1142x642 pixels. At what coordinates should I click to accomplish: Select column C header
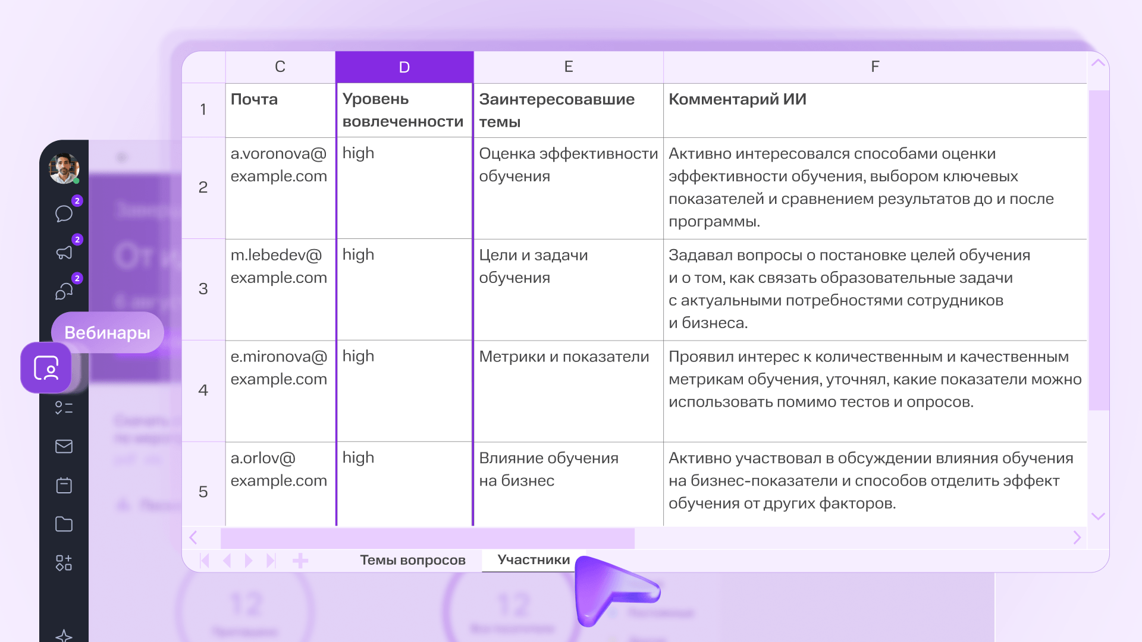click(280, 67)
